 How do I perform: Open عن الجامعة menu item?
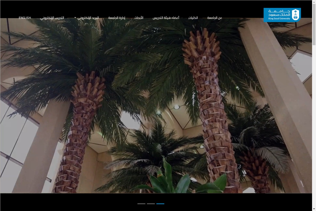215,18
